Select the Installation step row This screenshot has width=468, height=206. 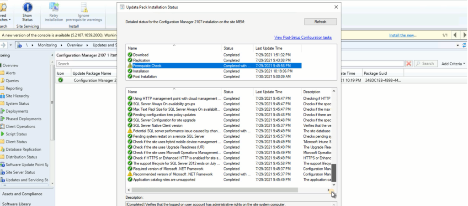point(214,71)
